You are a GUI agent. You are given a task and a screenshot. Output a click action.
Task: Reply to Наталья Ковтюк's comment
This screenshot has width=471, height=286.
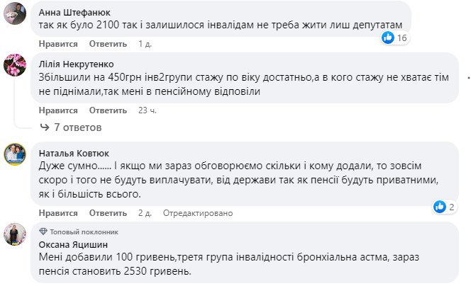tap(108, 212)
